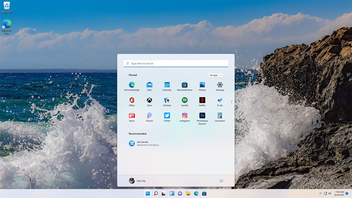Click the Windows Start button on taskbar
The width and height of the screenshot is (352, 198).
[147, 193]
